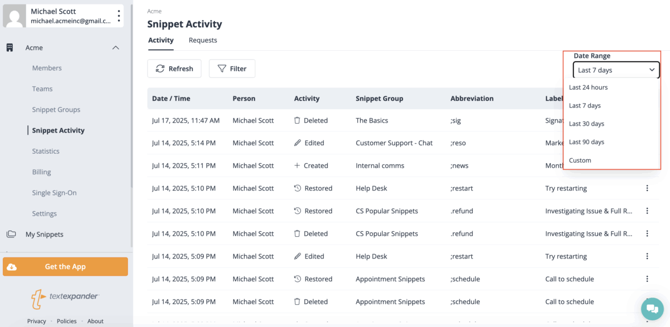
Task: Click the Acme organization building icon
Action: (9, 48)
